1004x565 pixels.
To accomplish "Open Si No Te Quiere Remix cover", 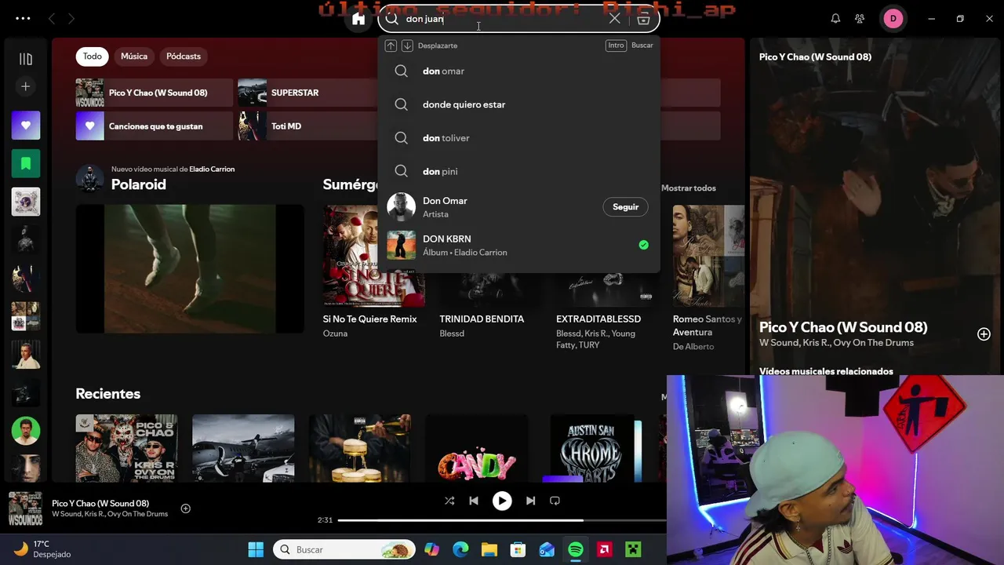I will click(374, 256).
